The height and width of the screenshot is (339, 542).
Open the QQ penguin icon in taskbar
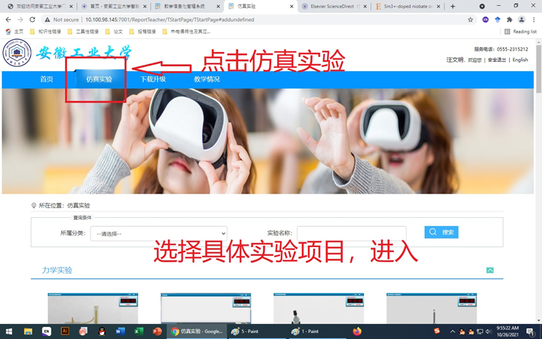pos(102,331)
